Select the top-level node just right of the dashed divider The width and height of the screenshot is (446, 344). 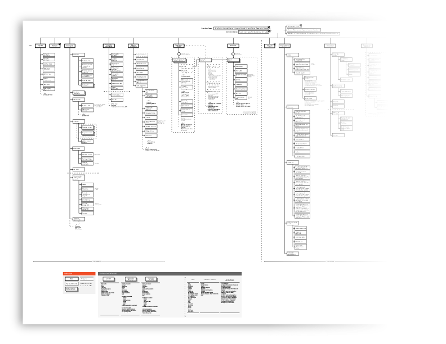click(x=270, y=45)
